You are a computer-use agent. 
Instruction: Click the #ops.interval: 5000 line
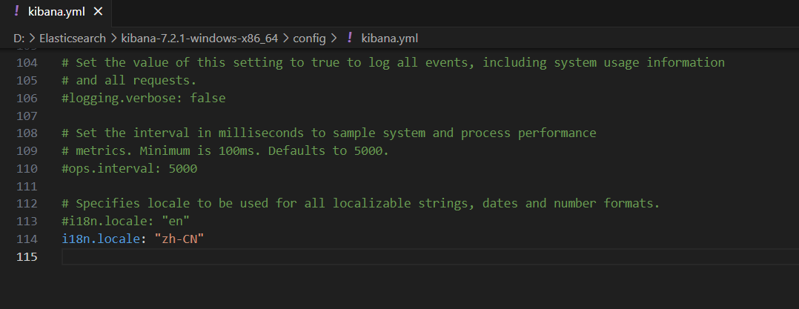[130, 168]
